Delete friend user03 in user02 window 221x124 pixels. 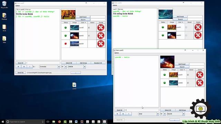tap(198, 35)
